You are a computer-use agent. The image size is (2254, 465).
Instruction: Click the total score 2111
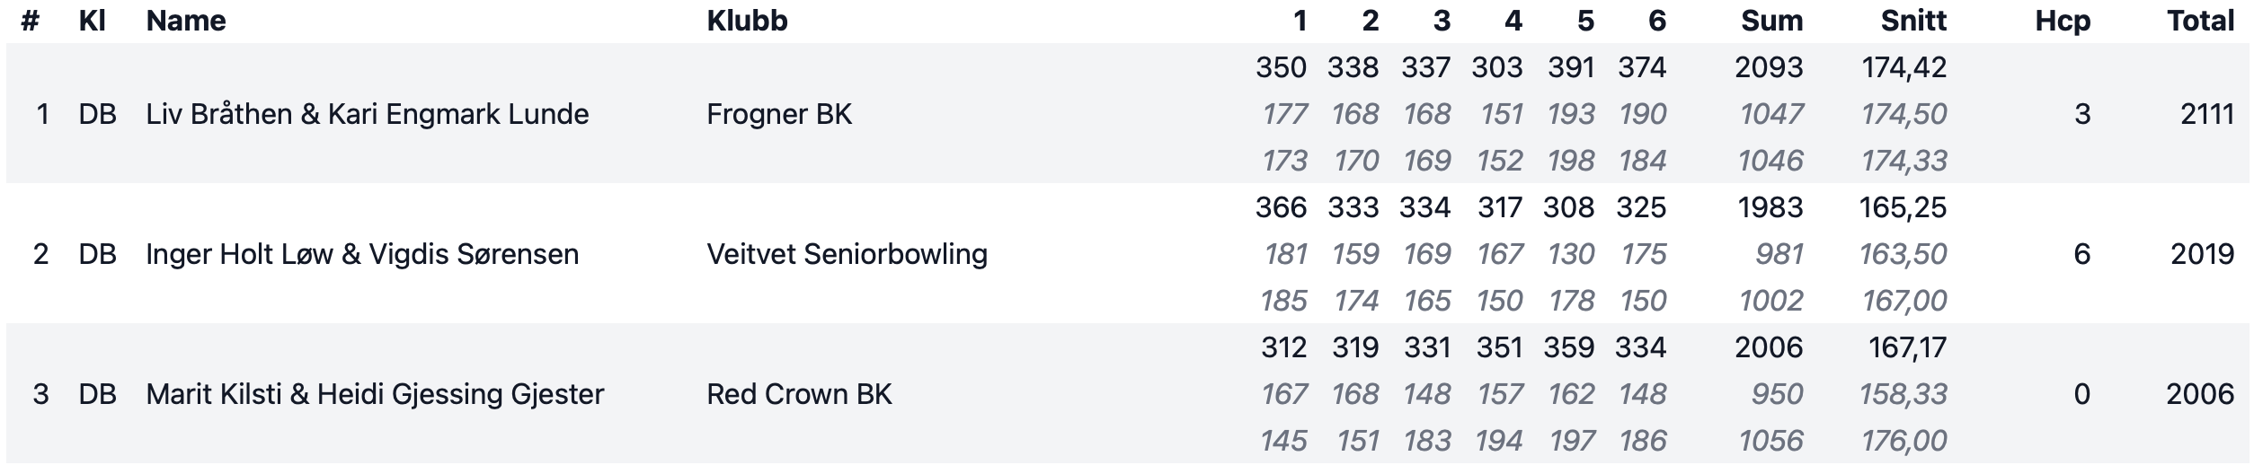pos(2207,114)
